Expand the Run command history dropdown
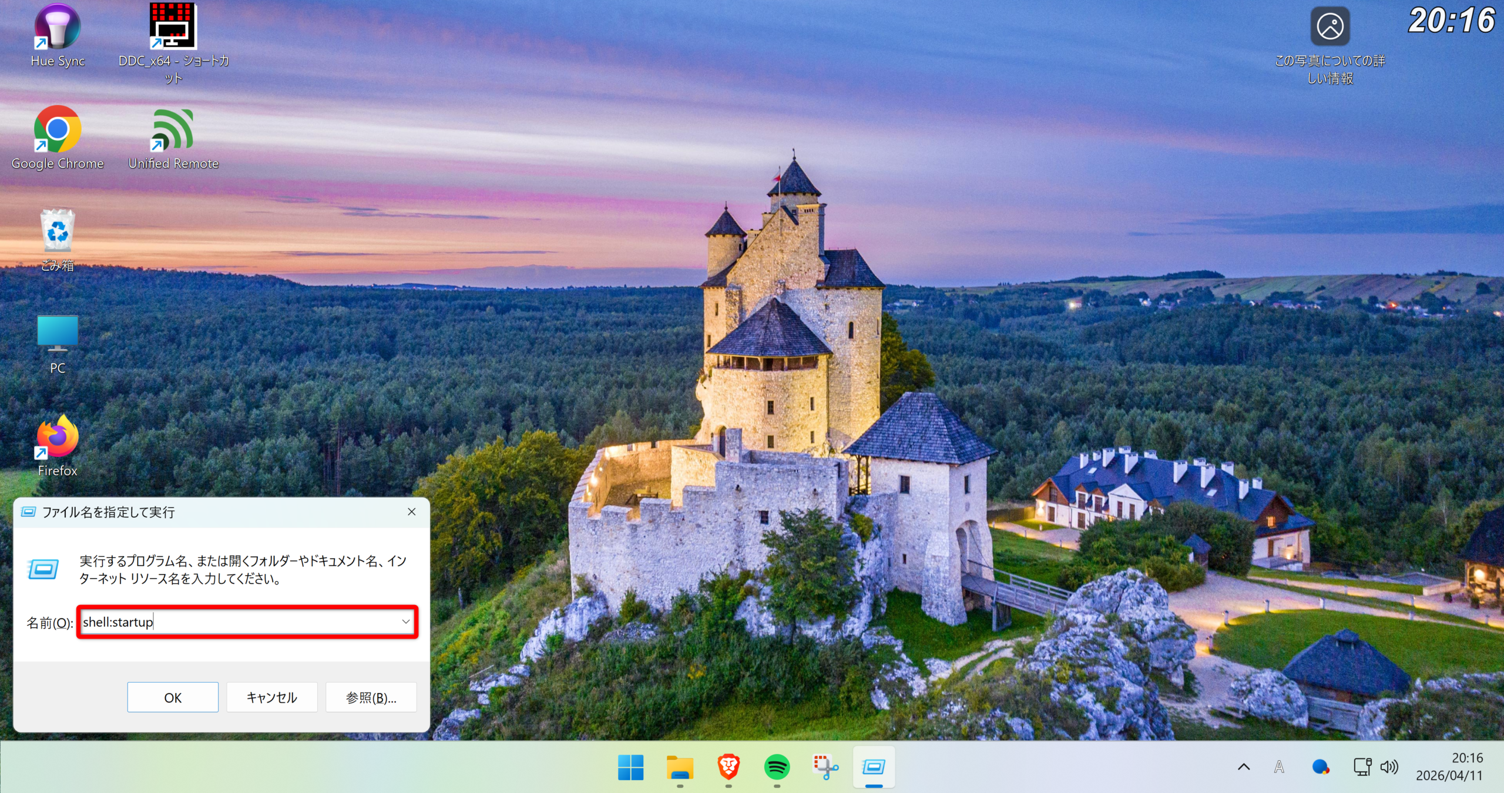The width and height of the screenshot is (1504, 793). point(405,622)
